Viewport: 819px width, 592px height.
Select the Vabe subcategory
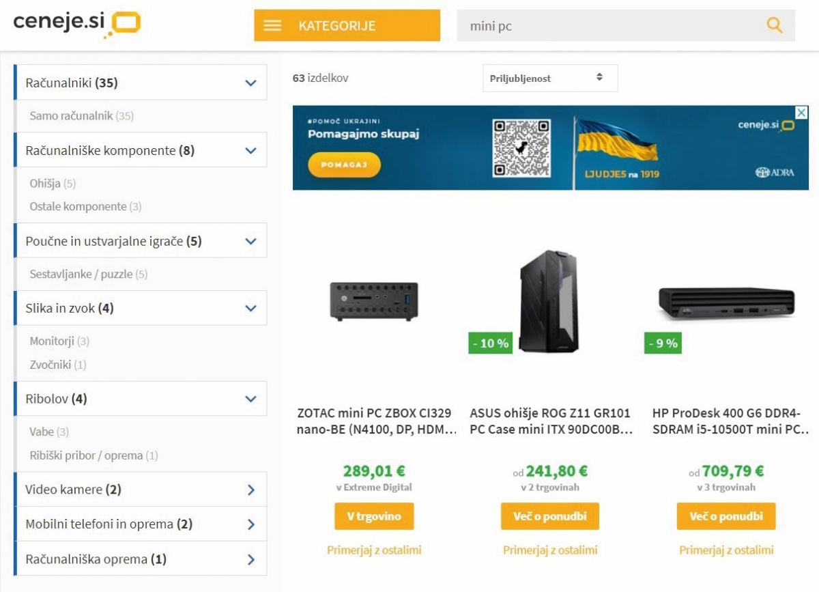(x=49, y=432)
